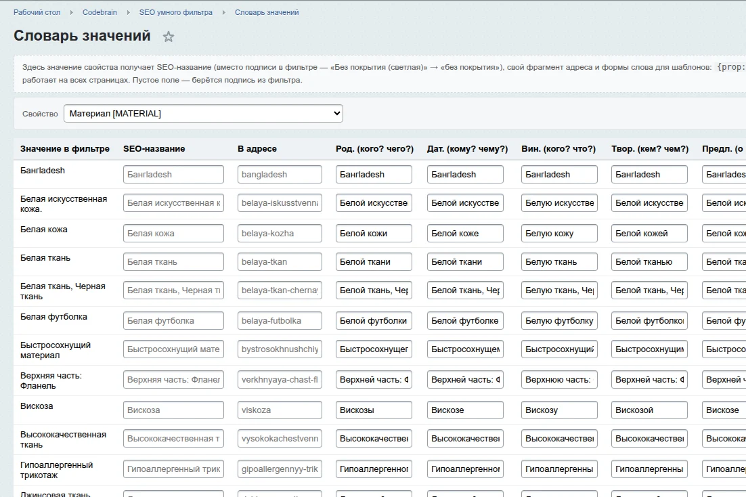This screenshot has height=497, width=746.
Task: Edit address field belaya-futbolka
Action: pyautogui.click(x=280, y=321)
